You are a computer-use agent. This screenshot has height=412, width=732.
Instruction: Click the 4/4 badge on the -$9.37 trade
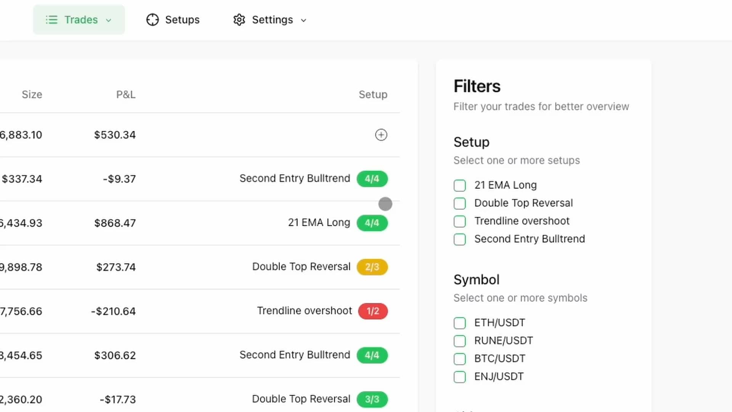point(372,179)
